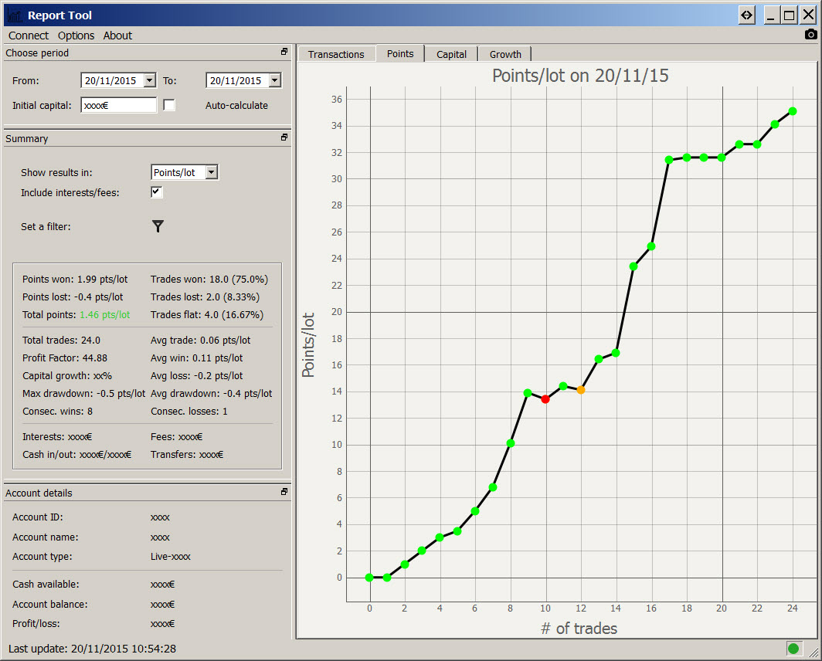
Task: Expand the Show results in dropdown
Action: pos(212,172)
